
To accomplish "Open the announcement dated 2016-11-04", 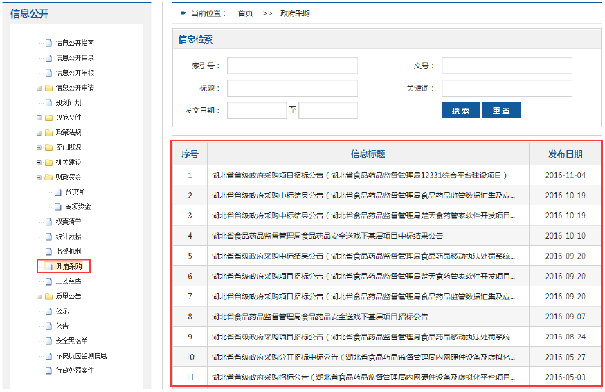I will tap(360, 175).
